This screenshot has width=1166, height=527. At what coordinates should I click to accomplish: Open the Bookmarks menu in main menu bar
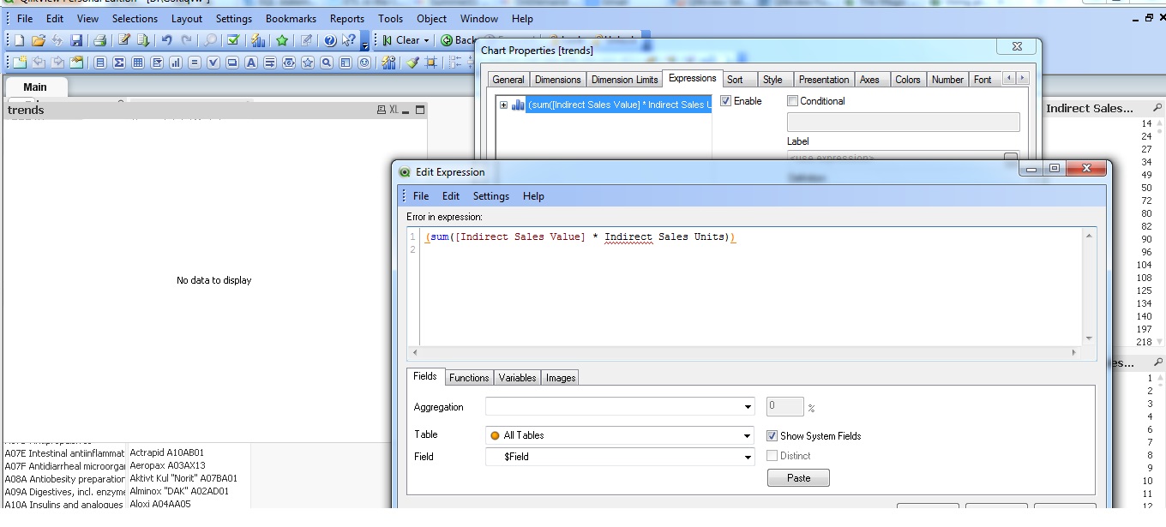point(291,18)
